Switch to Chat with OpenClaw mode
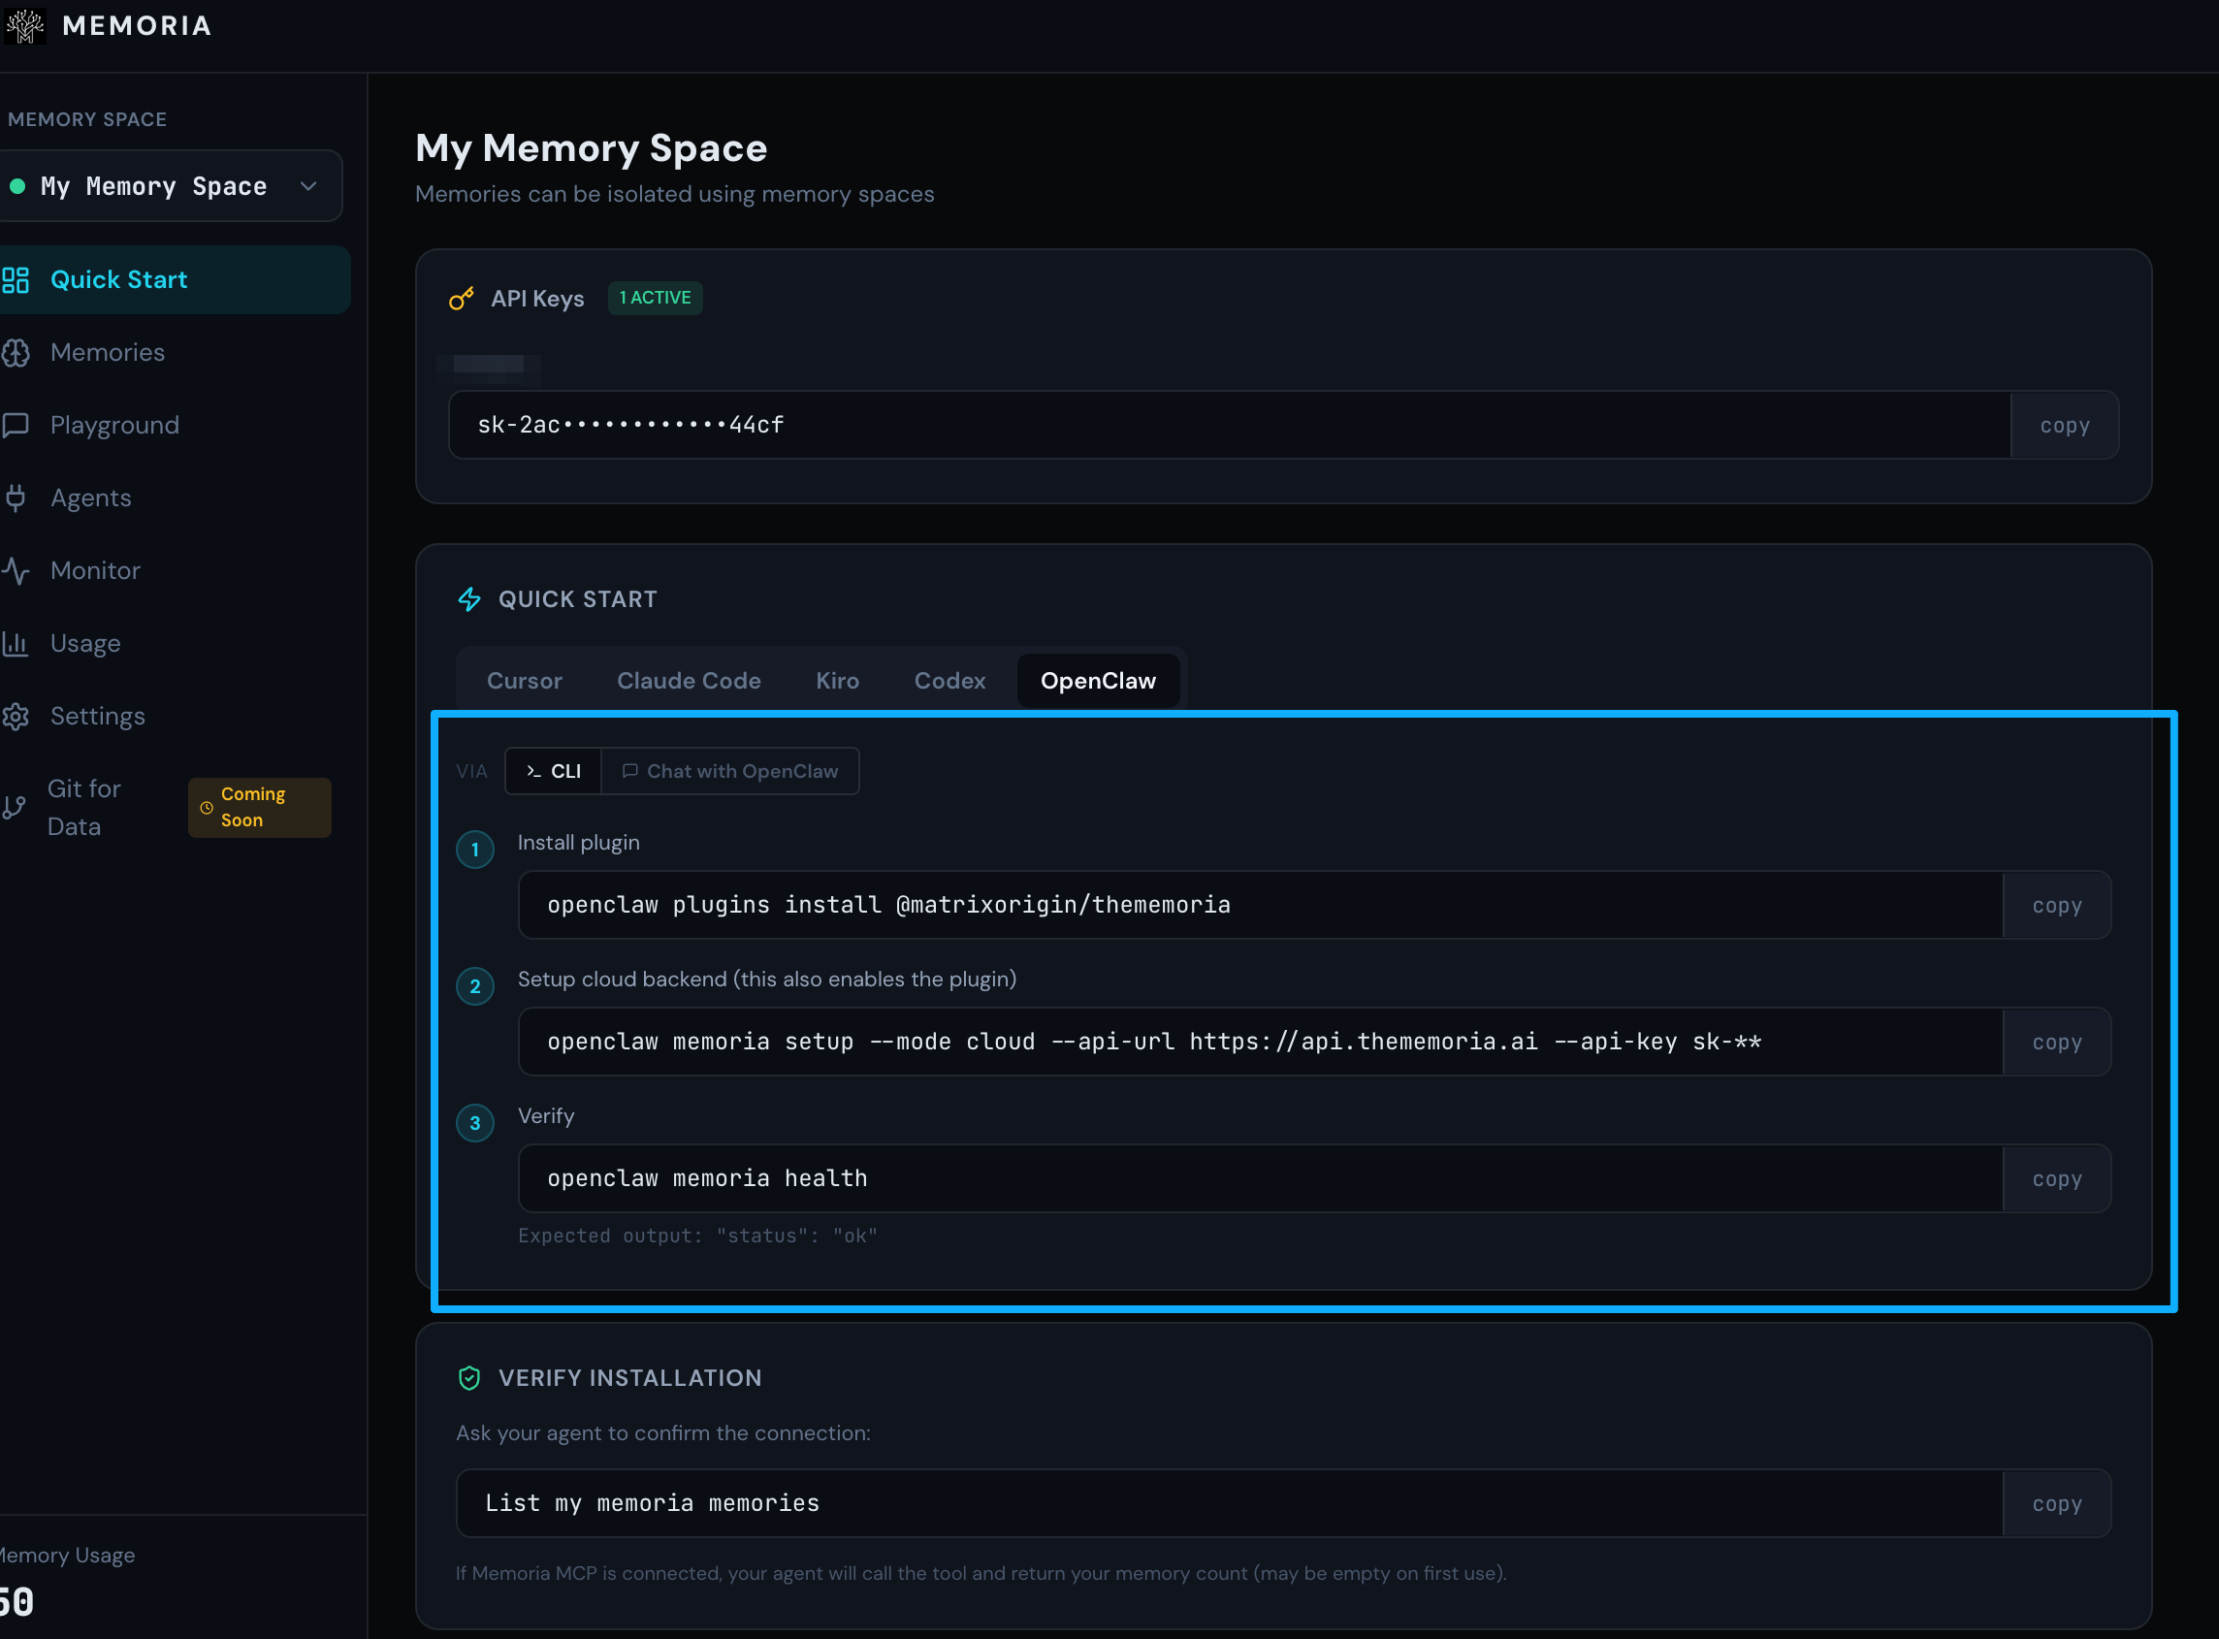 click(730, 771)
